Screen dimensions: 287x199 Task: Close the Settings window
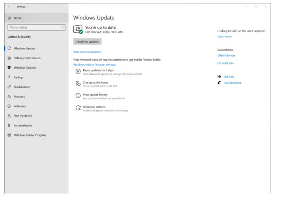pyautogui.click(x=265, y=6)
